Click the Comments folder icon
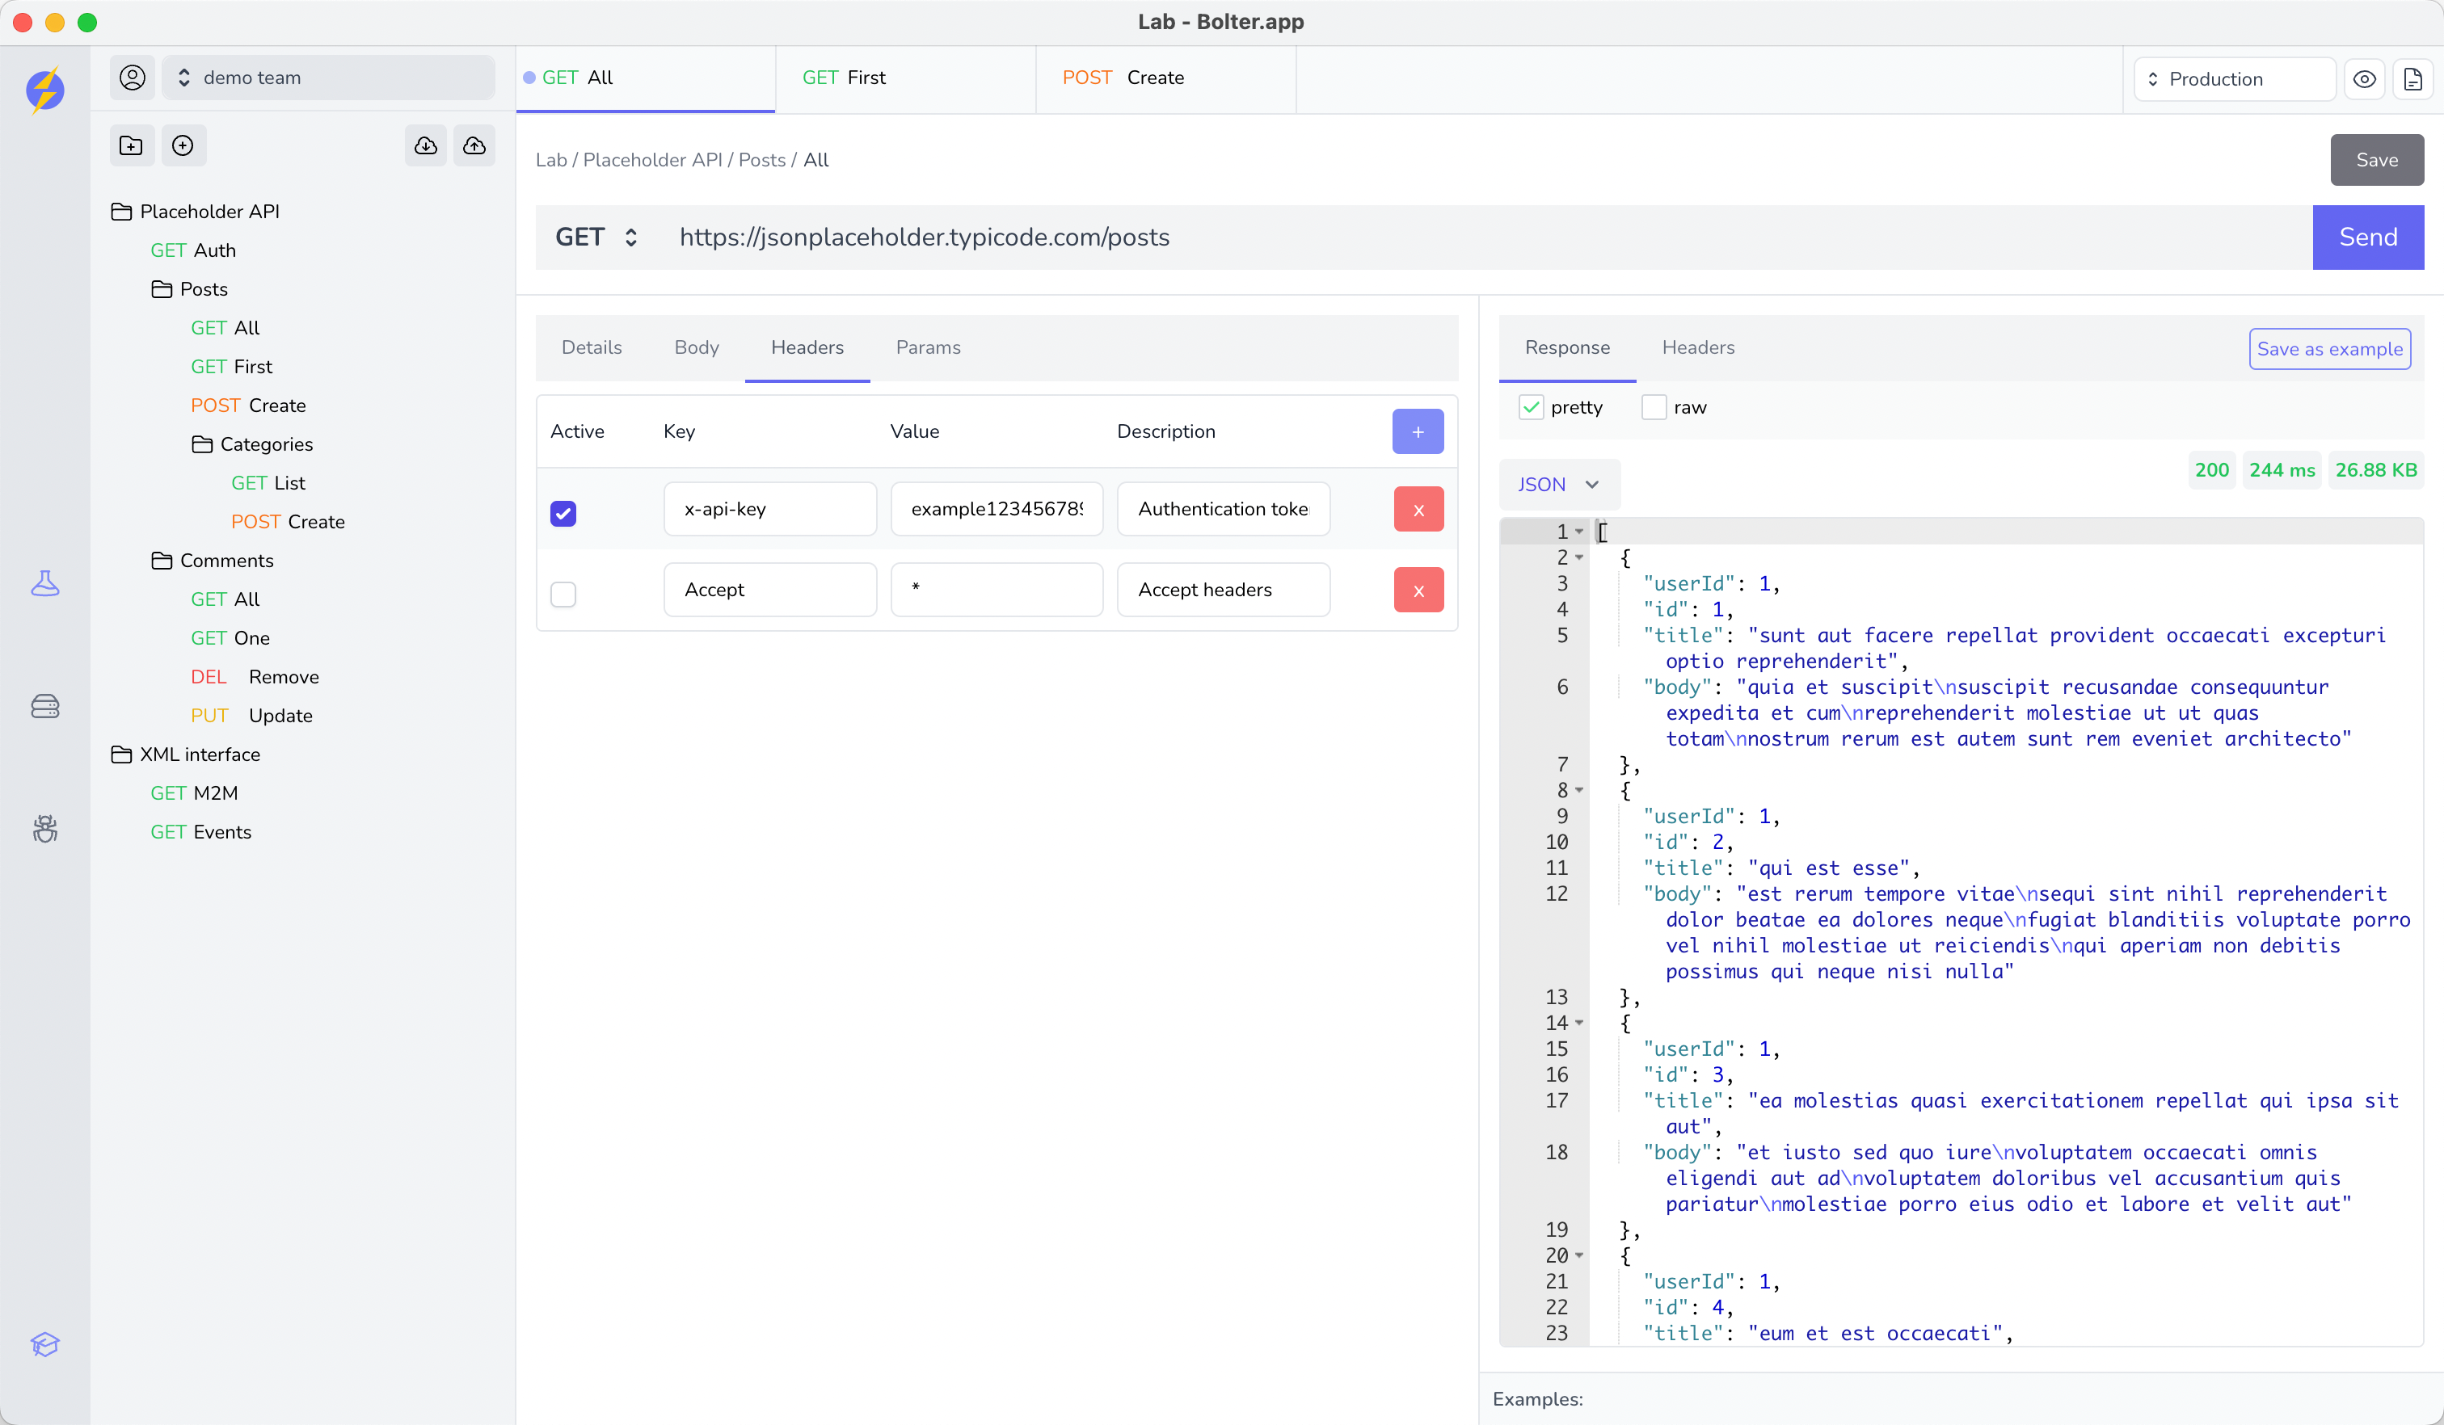This screenshot has height=1425, width=2444. pyautogui.click(x=162, y=561)
